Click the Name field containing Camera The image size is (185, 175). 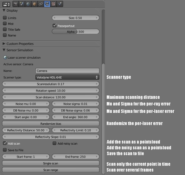(67, 71)
